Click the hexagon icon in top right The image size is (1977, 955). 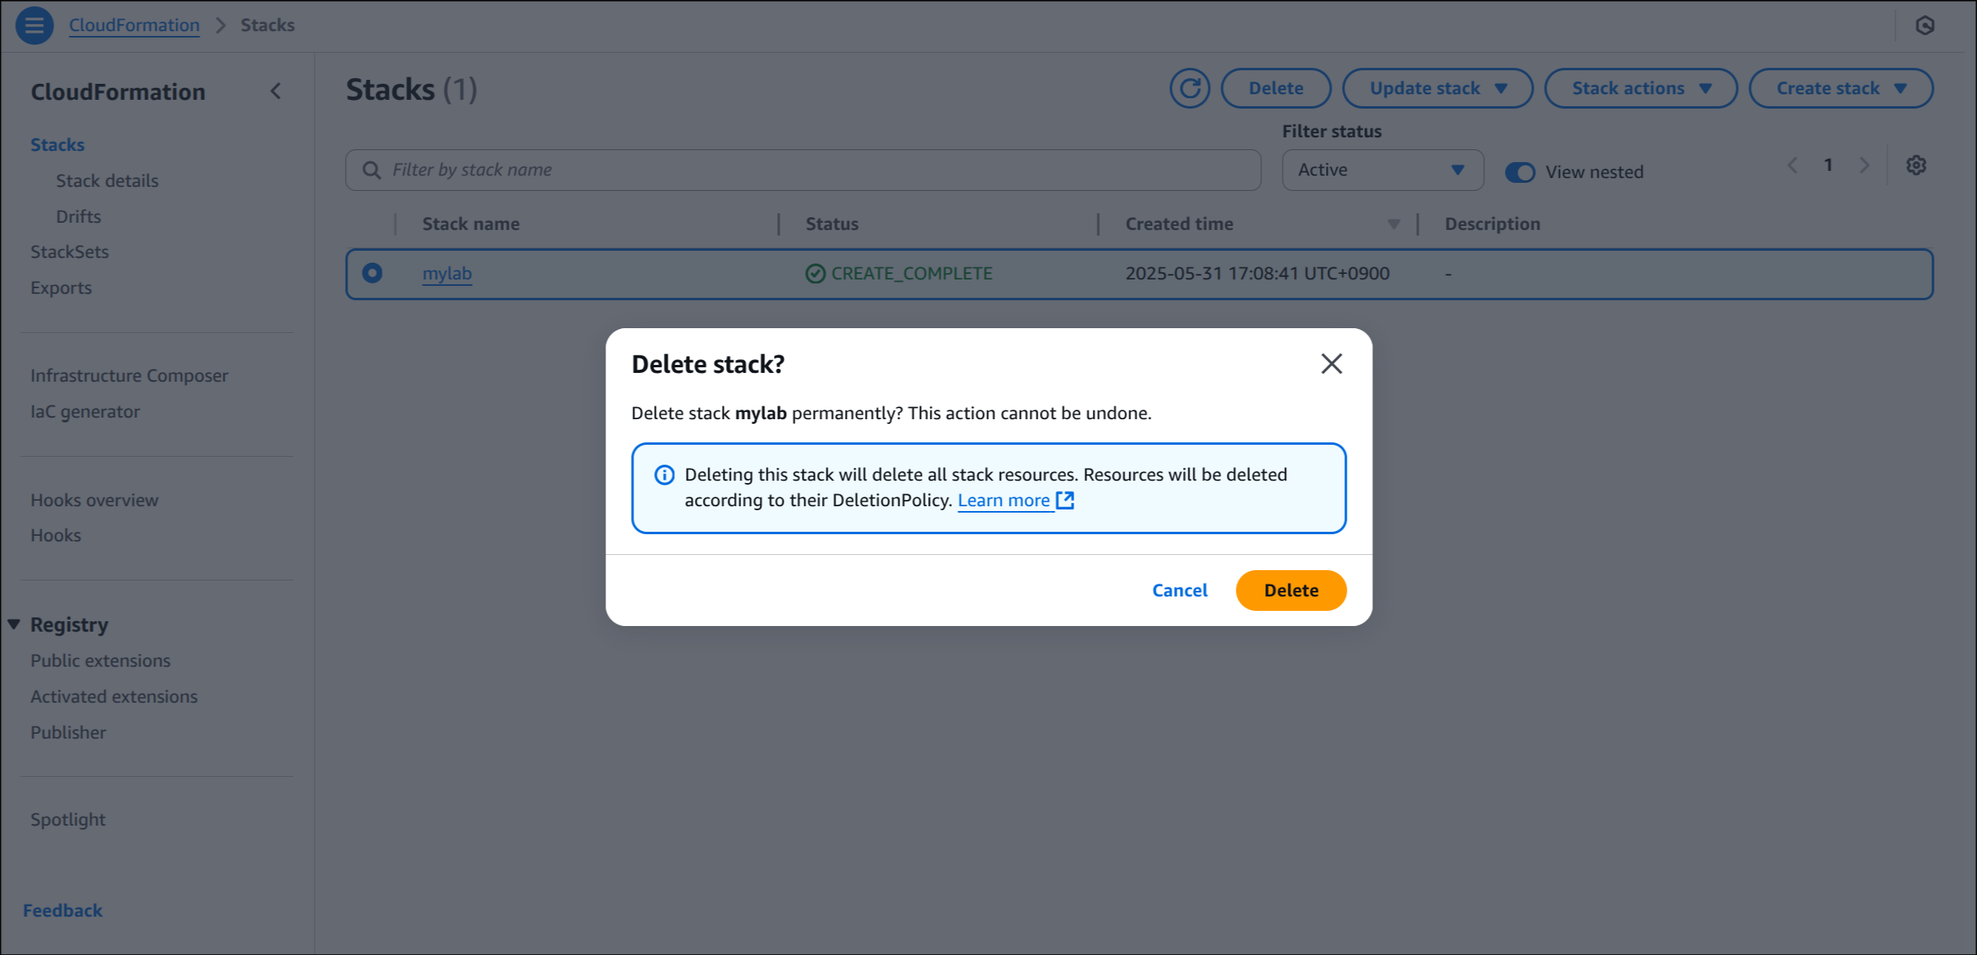coord(1925,26)
